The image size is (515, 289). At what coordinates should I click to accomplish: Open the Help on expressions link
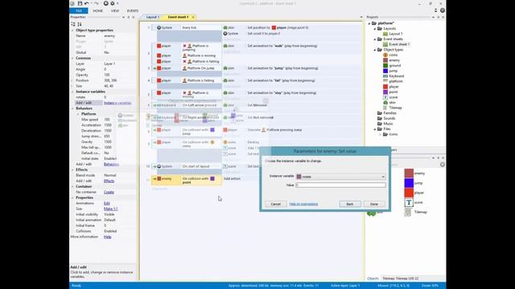[303, 204]
